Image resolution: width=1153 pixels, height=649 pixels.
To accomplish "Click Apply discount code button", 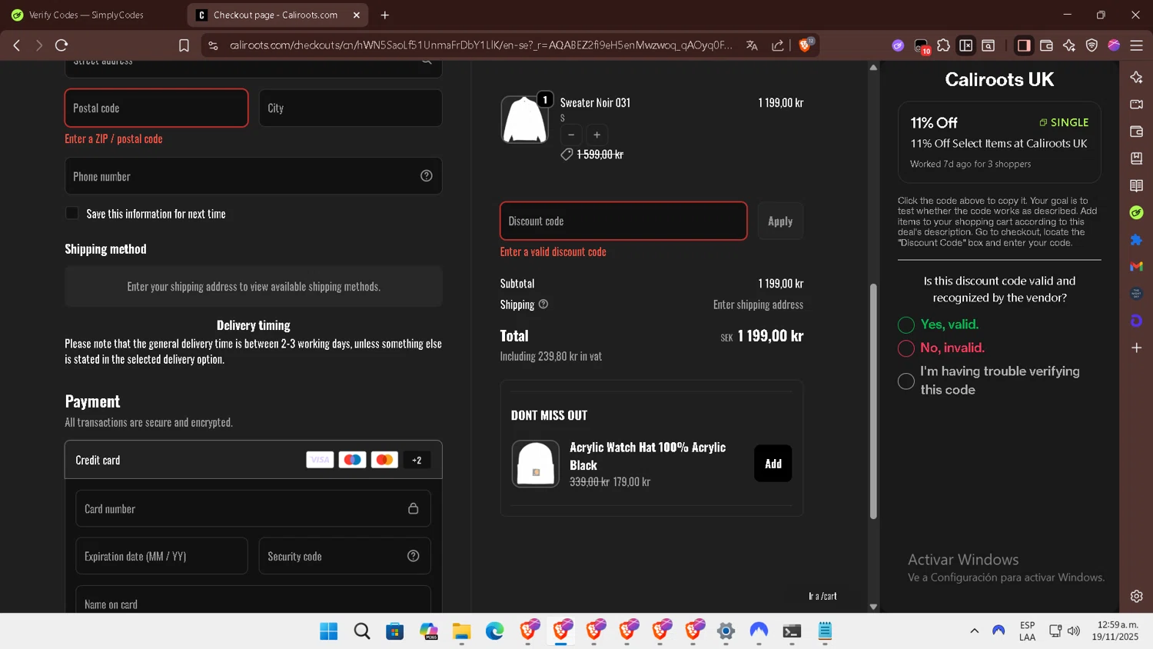I will pos(780,221).
